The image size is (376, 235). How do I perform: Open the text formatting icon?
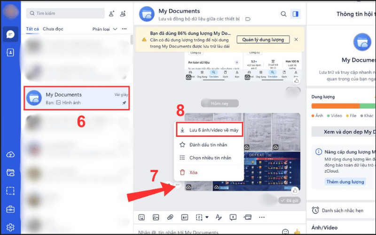pyautogui.click(x=219, y=217)
